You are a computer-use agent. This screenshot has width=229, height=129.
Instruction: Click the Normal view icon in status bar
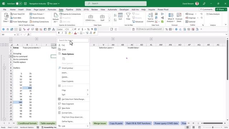pos(187,128)
